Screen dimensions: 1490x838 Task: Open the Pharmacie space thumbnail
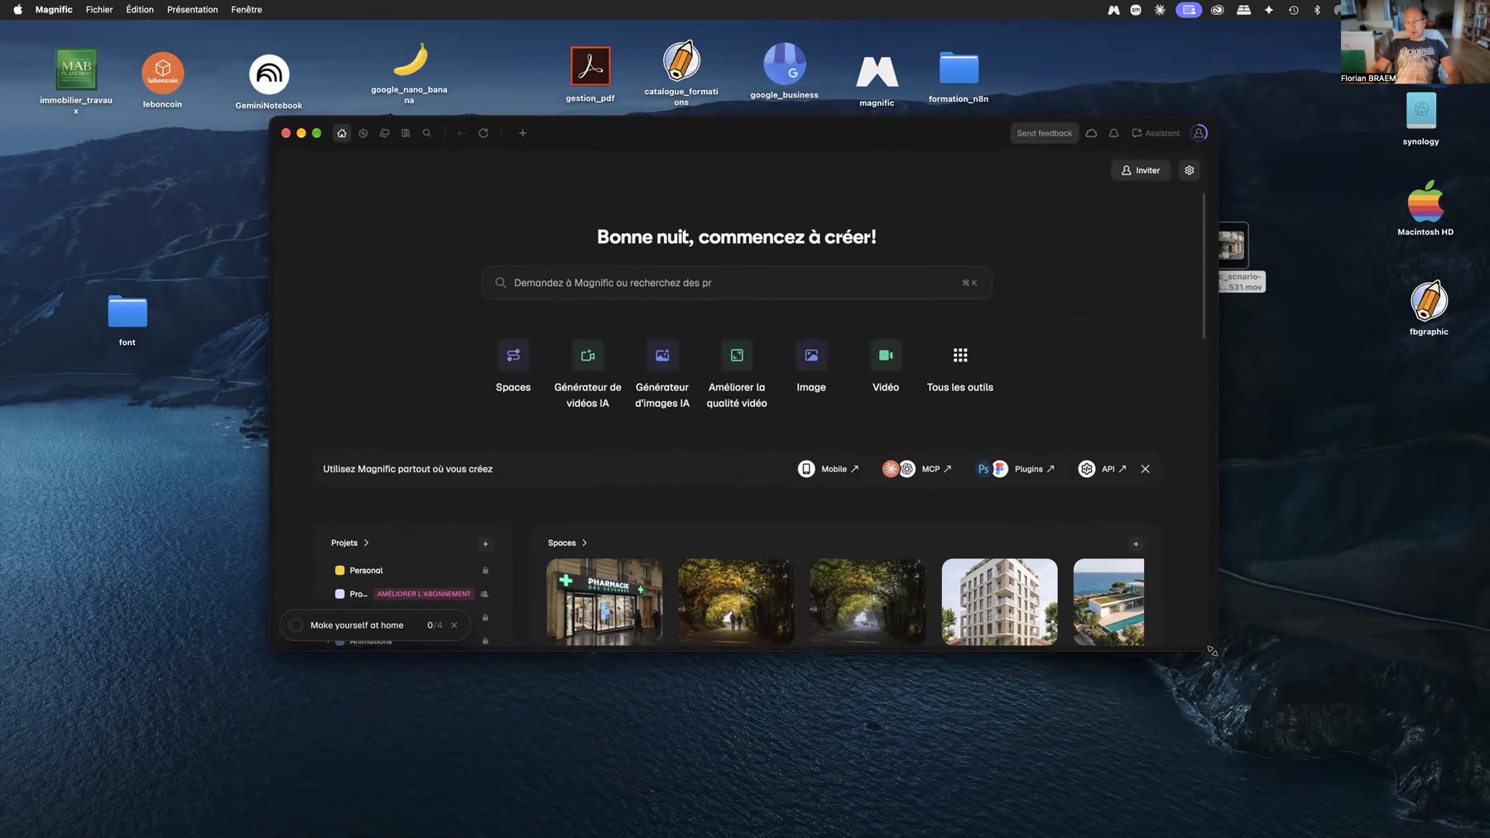[x=604, y=602]
